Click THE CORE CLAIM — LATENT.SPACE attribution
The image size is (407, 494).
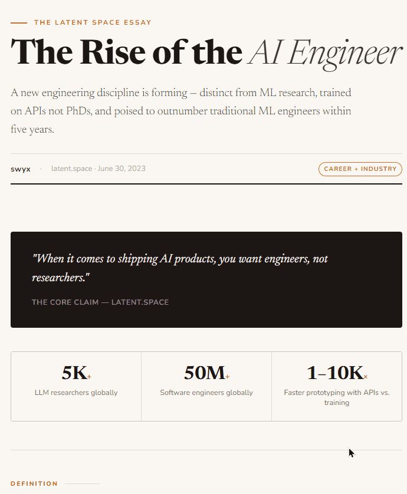pyautogui.click(x=100, y=302)
